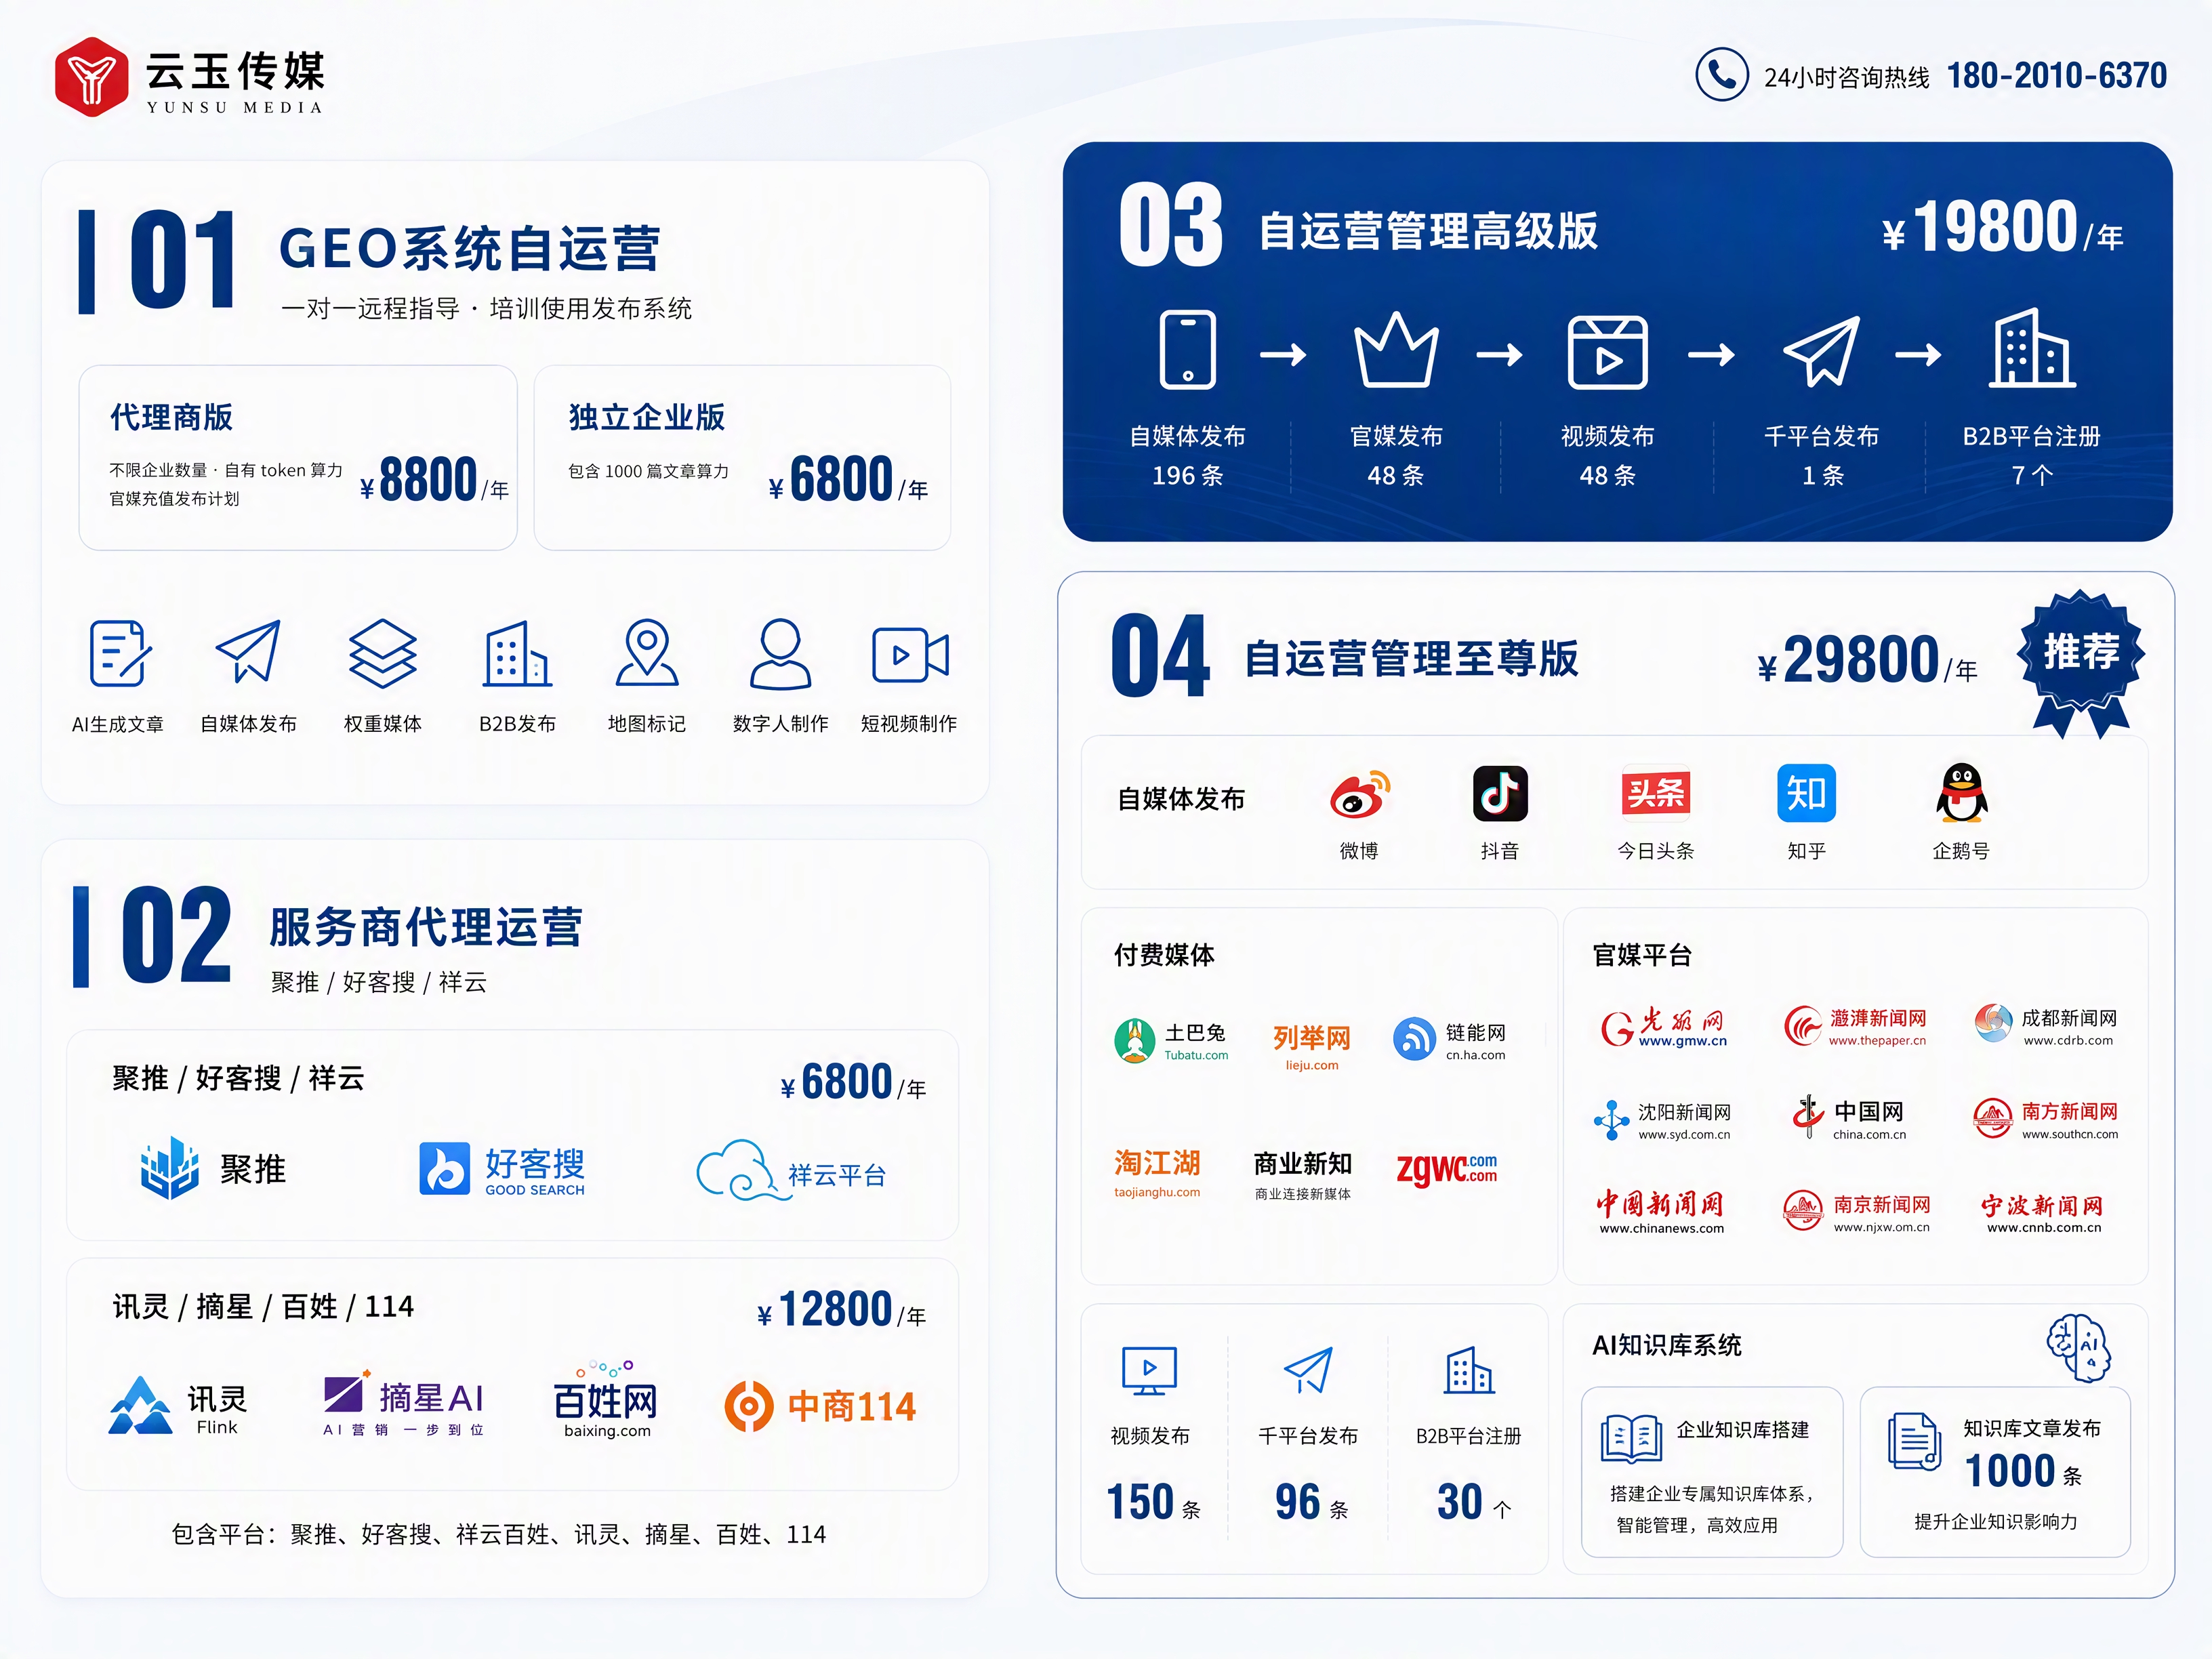This screenshot has width=2212, height=1659.
Task: Open the 成都新闻网 www.cdrb.com link
Action: coord(2046,1026)
